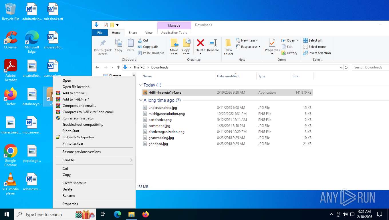This screenshot has width=389, height=220.
Task: Select Add to archive... menu entry
Action: (x=94, y=93)
